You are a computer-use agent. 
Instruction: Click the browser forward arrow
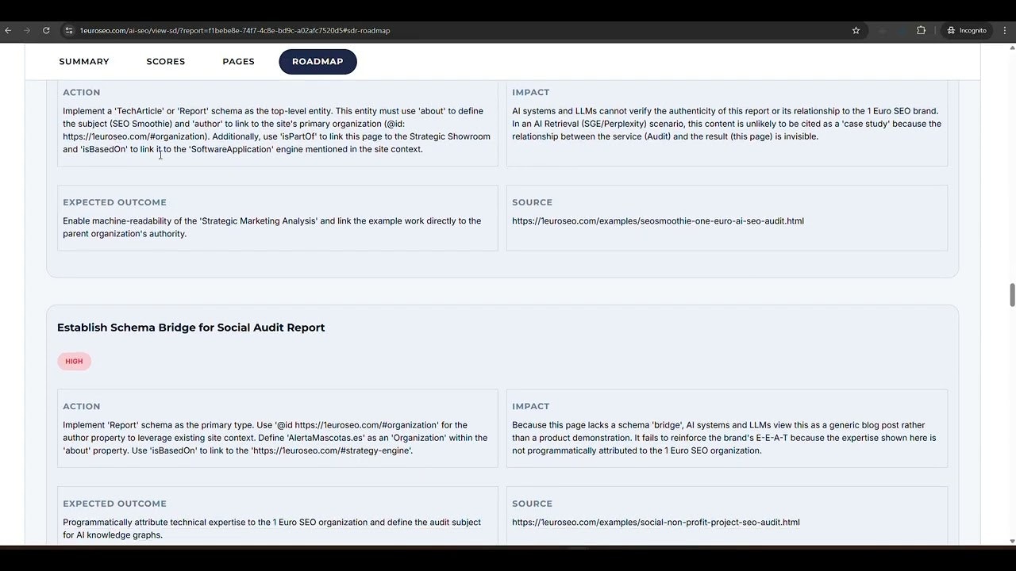pos(27,30)
